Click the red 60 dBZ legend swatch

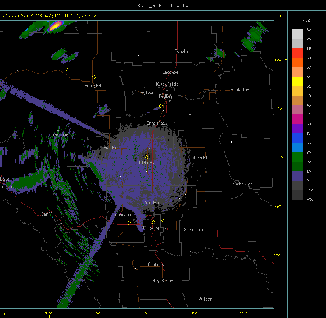click(297, 53)
